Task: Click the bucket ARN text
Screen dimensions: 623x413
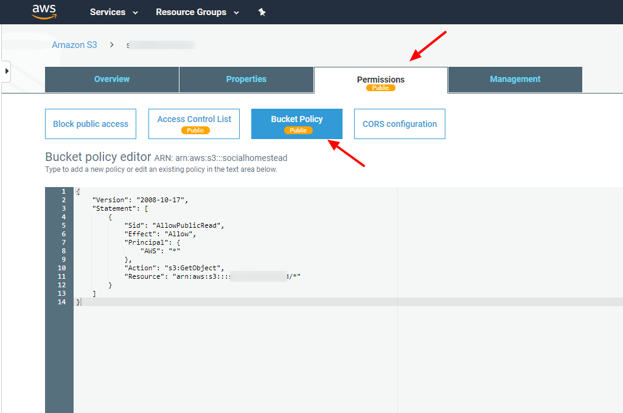Action: pyautogui.click(x=221, y=158)
